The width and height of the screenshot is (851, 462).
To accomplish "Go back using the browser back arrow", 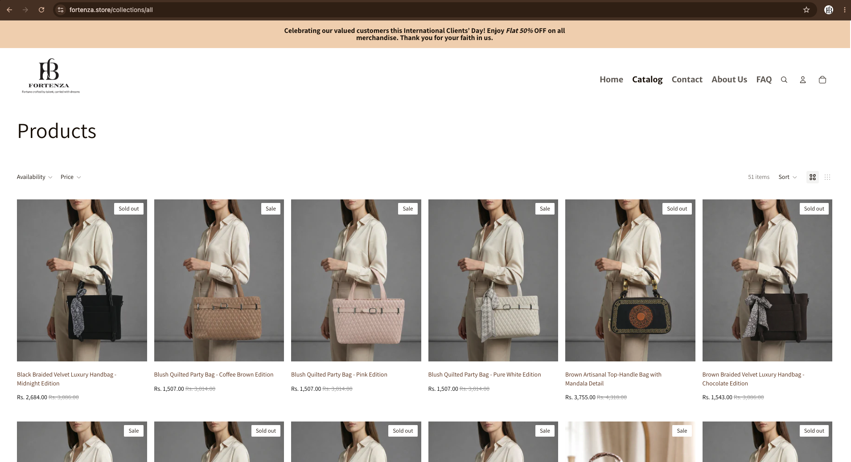I will click(x=9, y=10).
